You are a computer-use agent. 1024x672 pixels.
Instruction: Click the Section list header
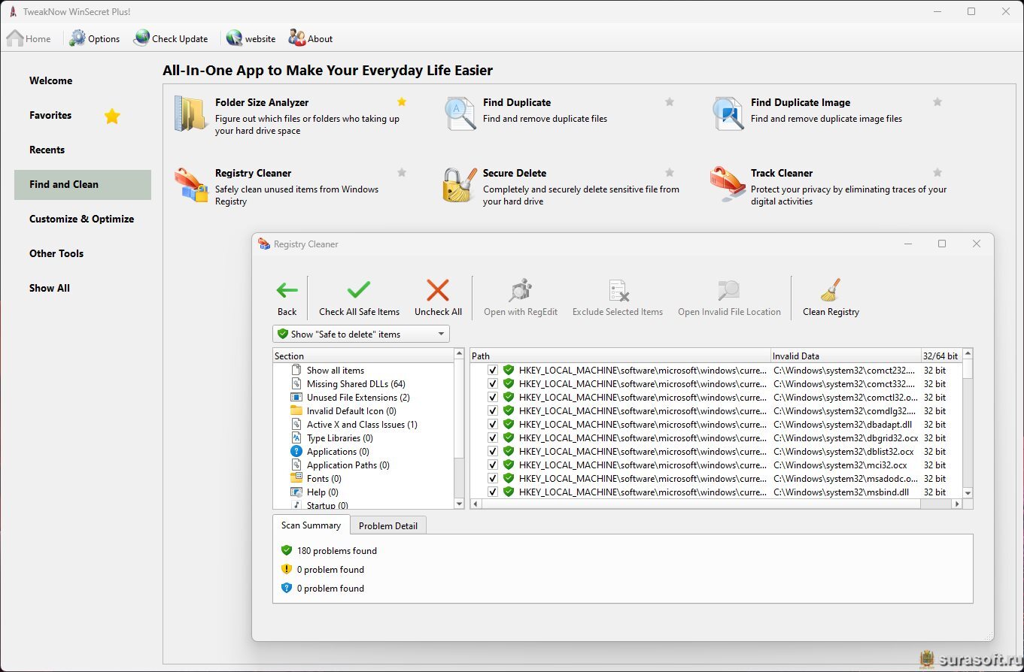[x=363, y=356]
